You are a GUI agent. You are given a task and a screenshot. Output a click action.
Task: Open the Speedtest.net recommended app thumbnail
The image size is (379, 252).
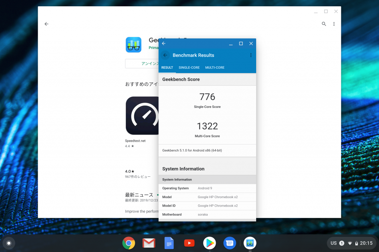click(142, 115)
